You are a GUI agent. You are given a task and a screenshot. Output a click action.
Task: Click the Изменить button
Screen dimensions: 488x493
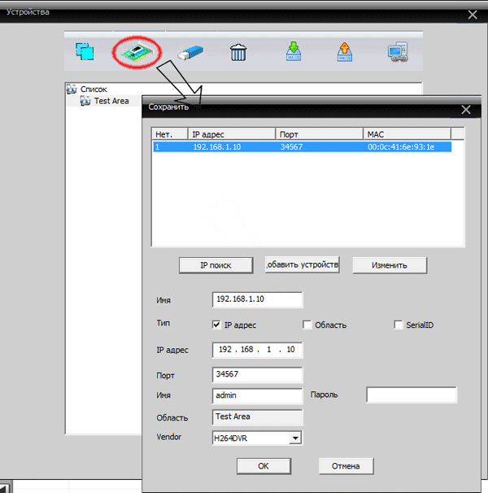[x=390, y=265]
